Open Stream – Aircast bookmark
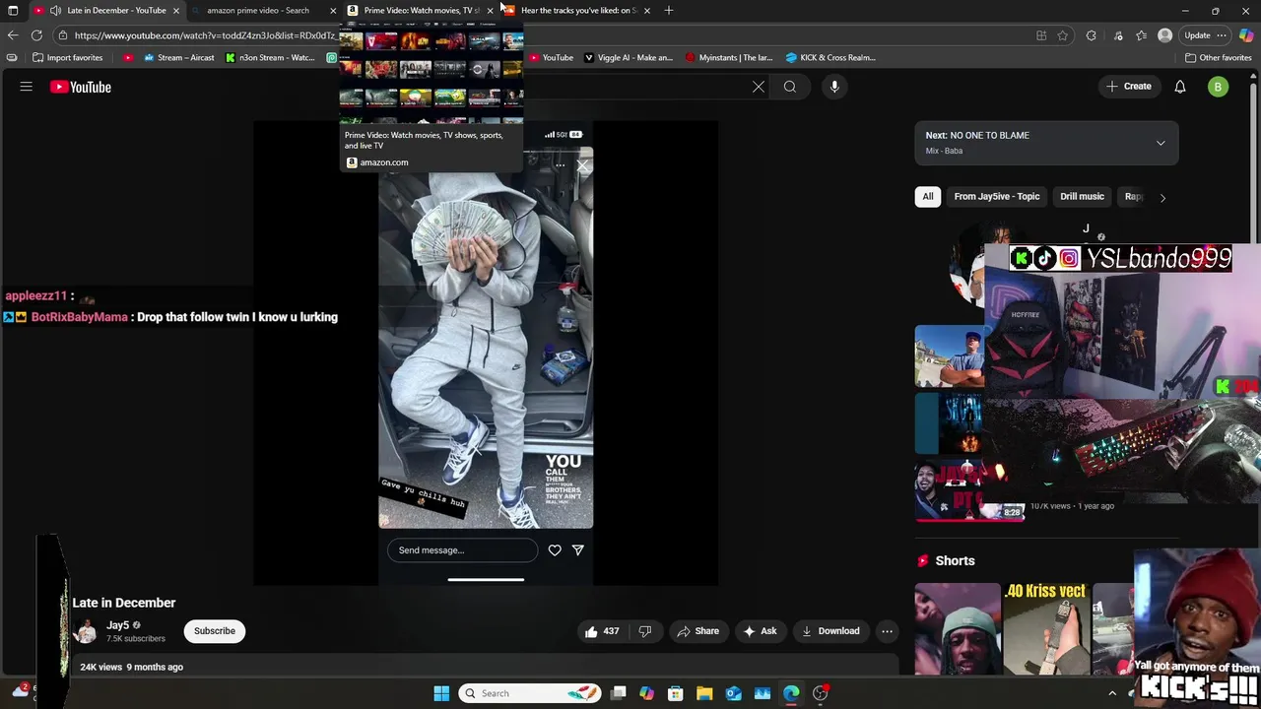This screenshot has height=709, width=1261. [178, 57]
